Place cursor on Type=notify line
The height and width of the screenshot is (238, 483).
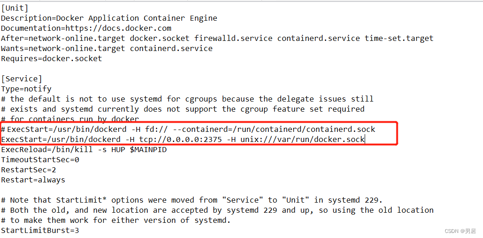point(26,89)
